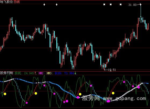Click the yellow dot below the 19.51 low

coord(113,93)
